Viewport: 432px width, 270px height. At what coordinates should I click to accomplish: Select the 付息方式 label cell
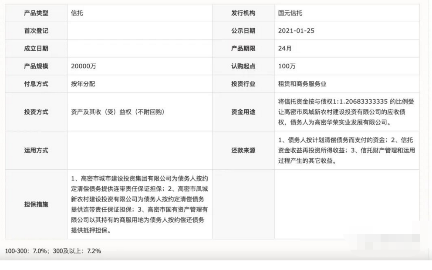click(36, 84)
